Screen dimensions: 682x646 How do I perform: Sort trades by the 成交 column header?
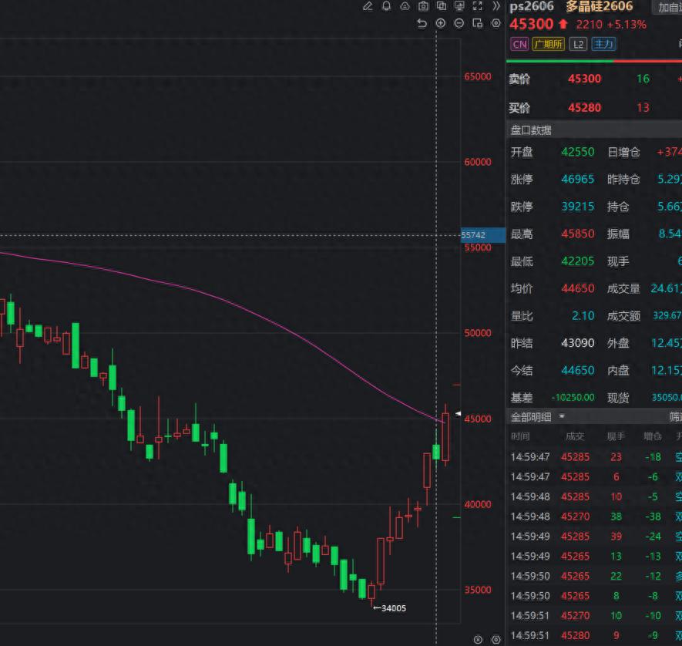click(x=575, y=436)
